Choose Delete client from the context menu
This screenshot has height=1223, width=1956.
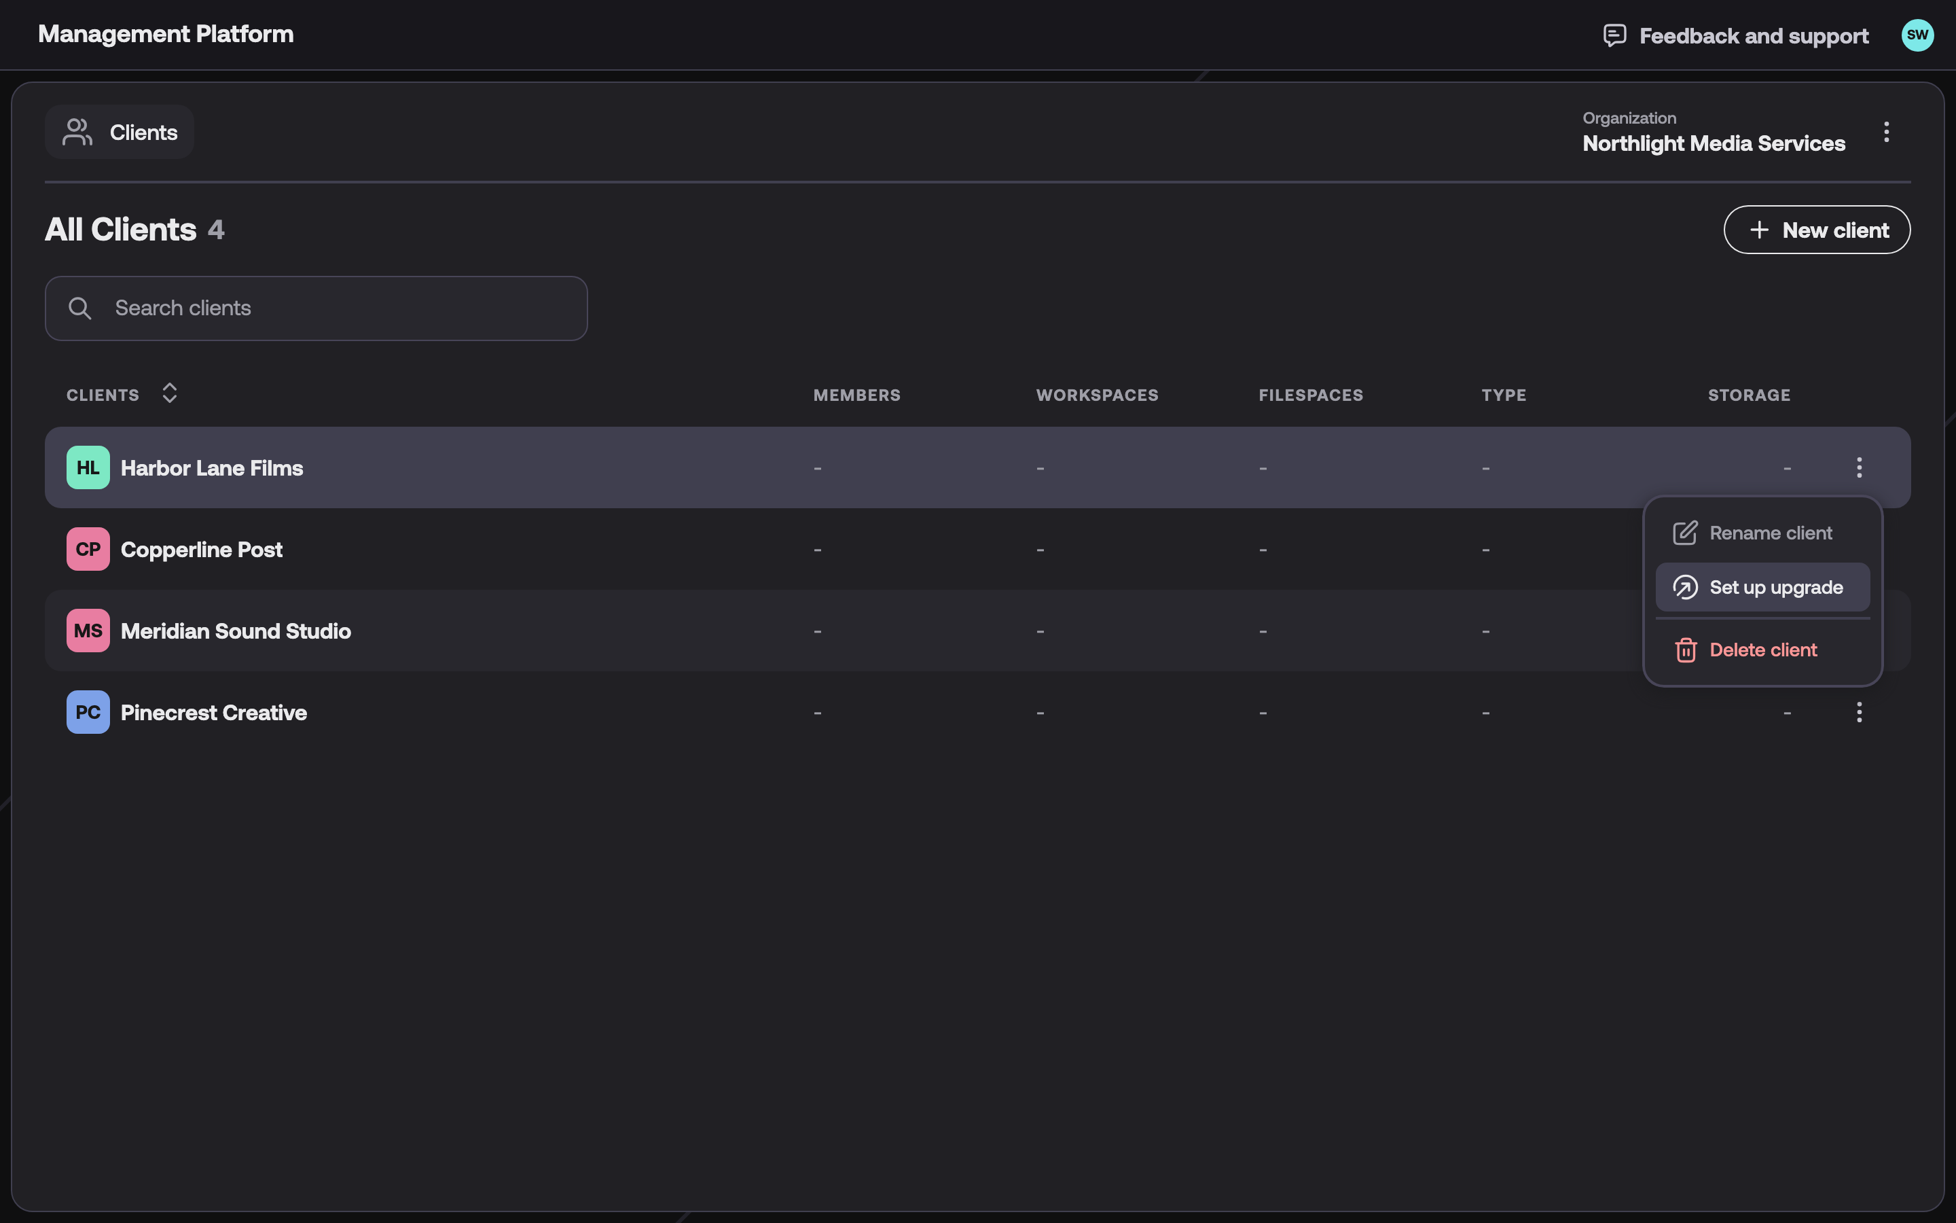point(1762,650)
